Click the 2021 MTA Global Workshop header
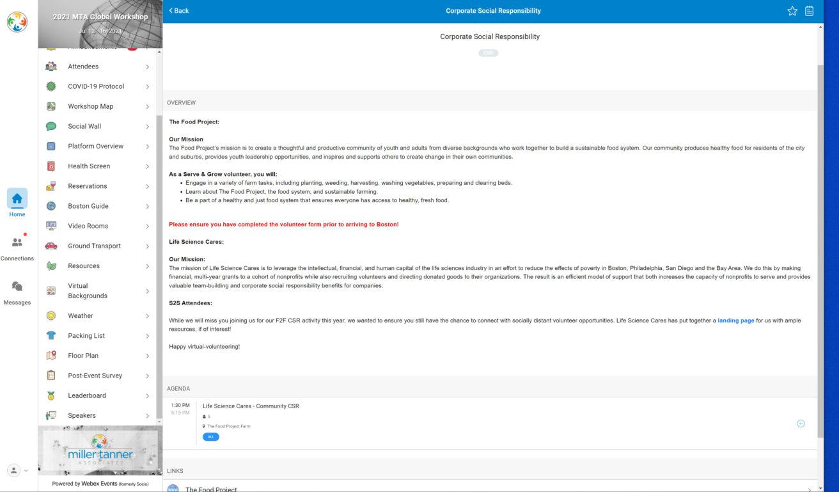839x492 pixels. (x=100, y=24)
